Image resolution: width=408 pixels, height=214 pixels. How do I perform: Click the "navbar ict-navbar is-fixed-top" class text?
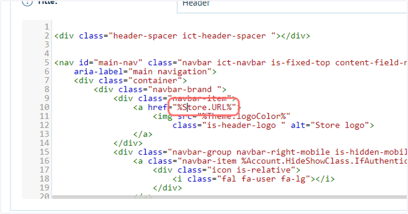[x=254, y=63]
